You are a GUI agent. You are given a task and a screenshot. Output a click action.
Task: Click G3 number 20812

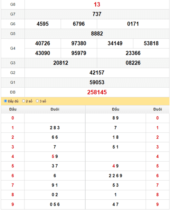61,63
